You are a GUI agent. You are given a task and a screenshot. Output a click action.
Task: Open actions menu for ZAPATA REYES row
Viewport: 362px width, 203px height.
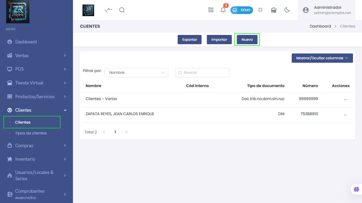[345, 114]
